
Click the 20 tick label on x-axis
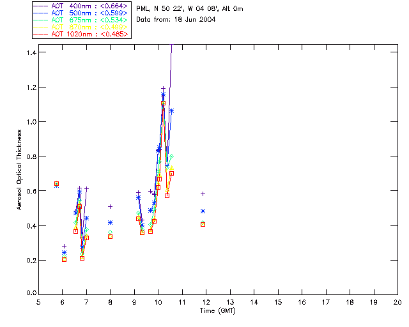[397, 302]
